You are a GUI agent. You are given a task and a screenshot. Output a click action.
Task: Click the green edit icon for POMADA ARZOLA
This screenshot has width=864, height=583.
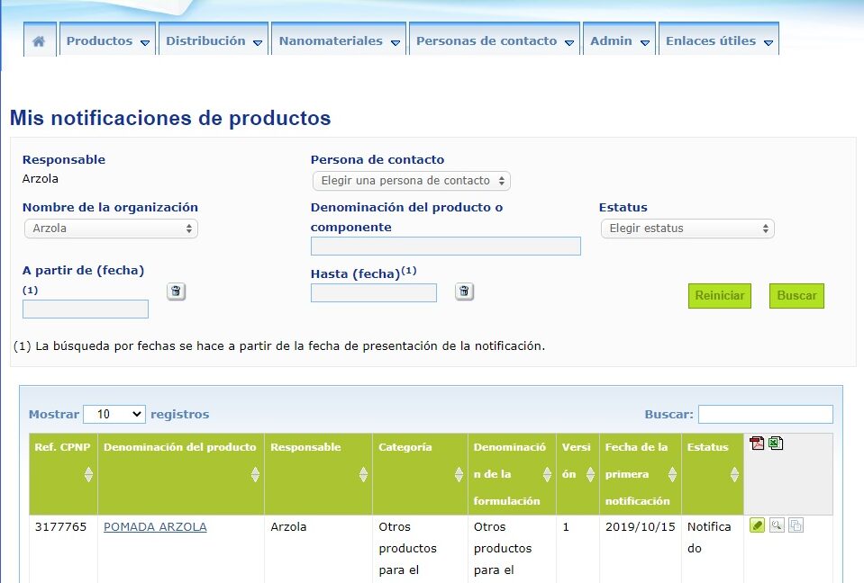tap(757, 525)
